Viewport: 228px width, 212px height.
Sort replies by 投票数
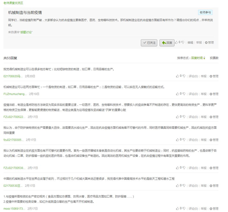214,58
